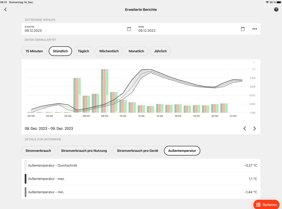Switch granularity to Wöchentlich
Viewport: 282px width, 209px height.
[x=109, y=51]
